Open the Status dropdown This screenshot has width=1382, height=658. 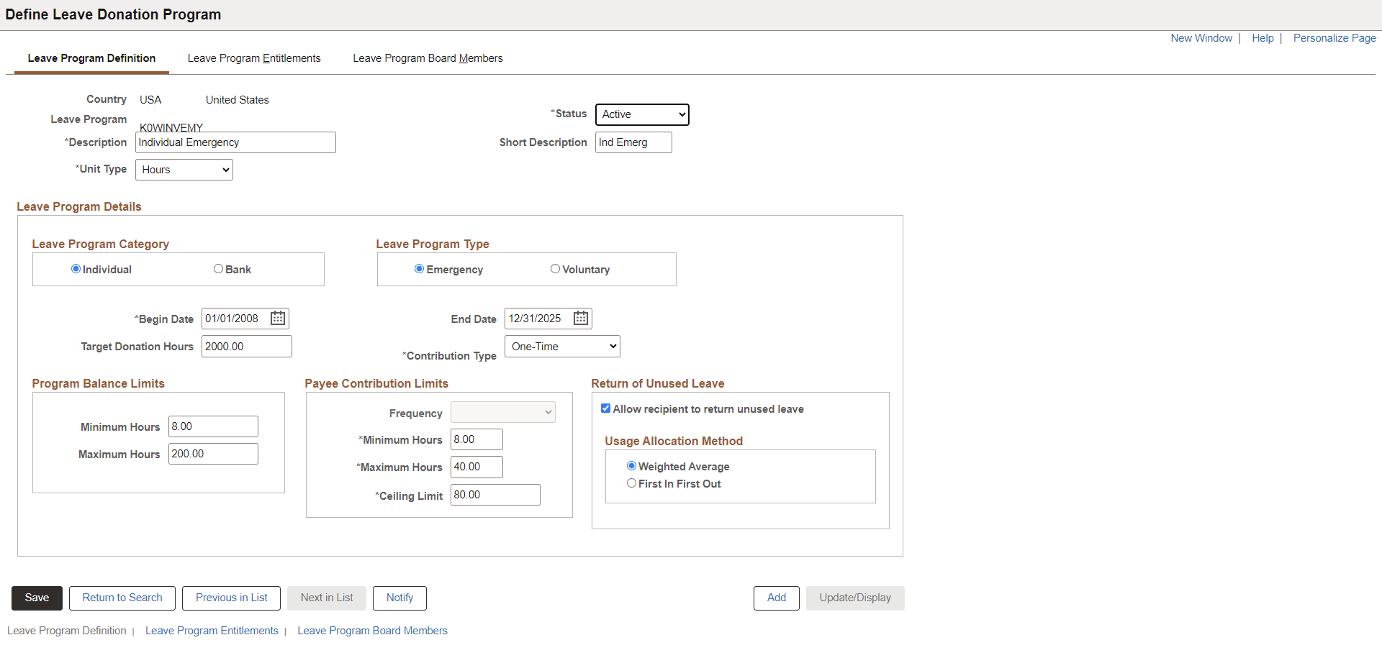point(641,114)
